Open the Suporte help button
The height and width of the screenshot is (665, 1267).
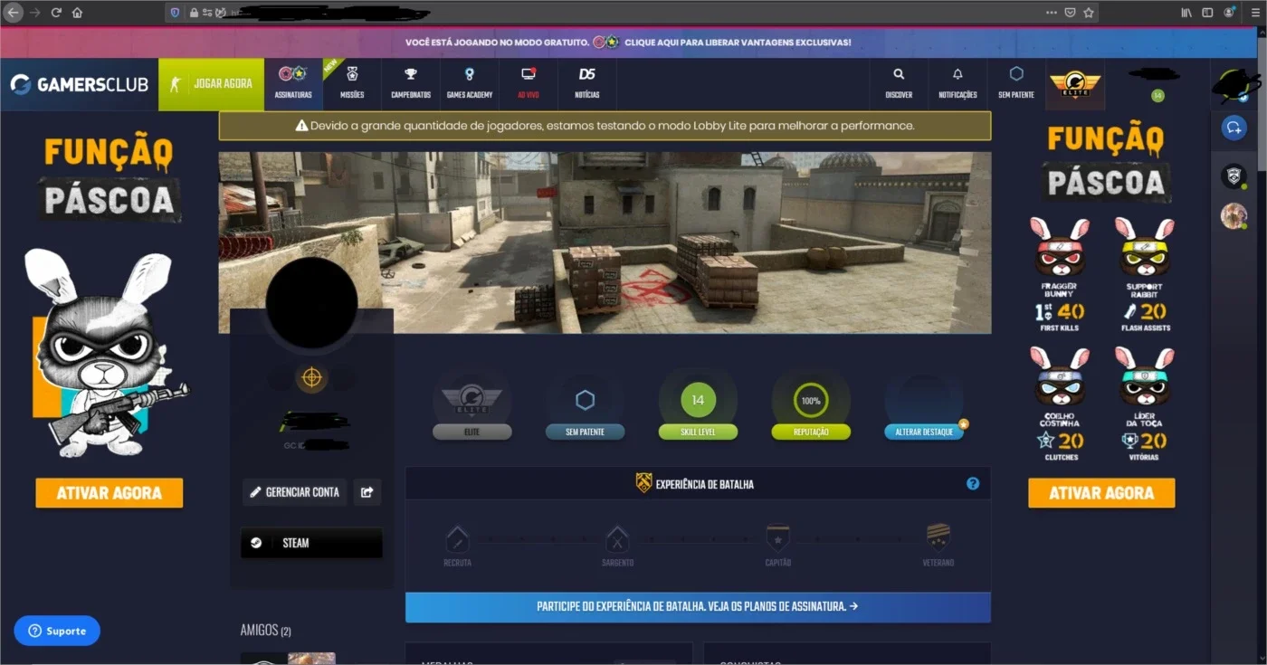[57, 631]
